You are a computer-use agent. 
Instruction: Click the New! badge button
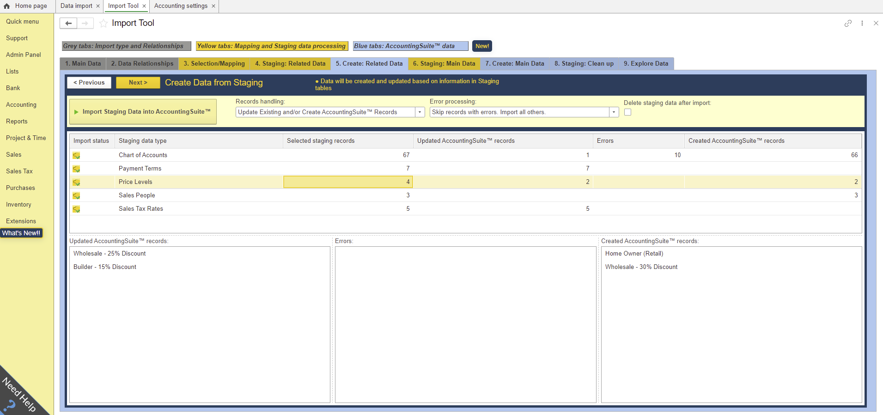coord(482,46)
